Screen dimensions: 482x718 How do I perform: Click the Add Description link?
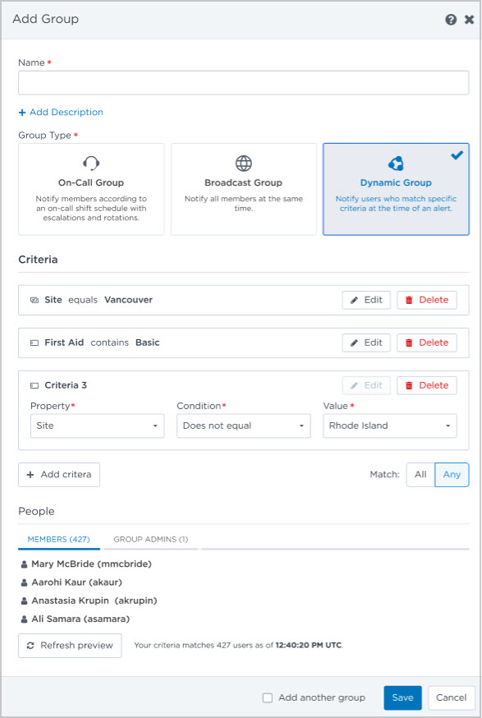(x=61, y=113)
